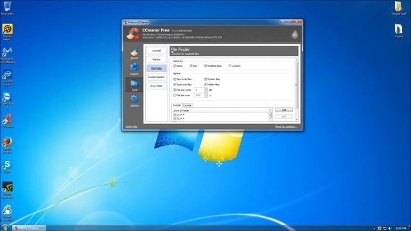Click File size under value stepper arrows
Screen dimensions: 411x231
pos(206,90)
